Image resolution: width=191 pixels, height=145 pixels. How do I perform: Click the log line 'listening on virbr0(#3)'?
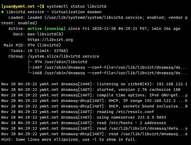coord(142,84)
